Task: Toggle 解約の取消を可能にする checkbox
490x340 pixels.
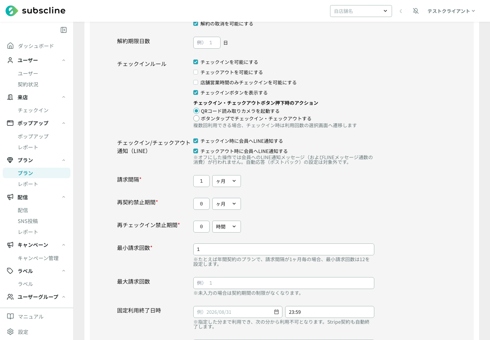Action: click(x=196, y=23)
